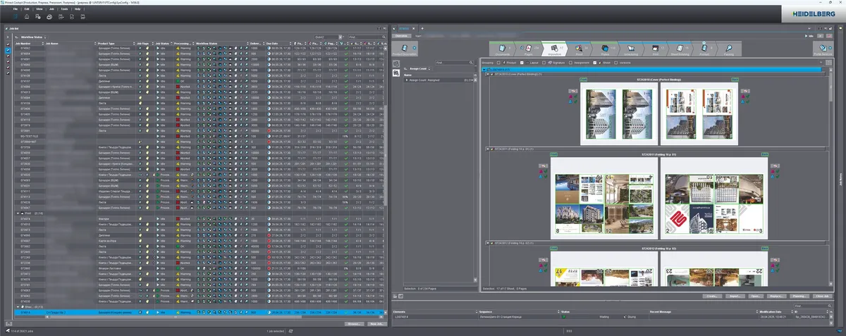Toggle the Layout grouping checkbox
The image size is (846, 336).
(522, 63)
